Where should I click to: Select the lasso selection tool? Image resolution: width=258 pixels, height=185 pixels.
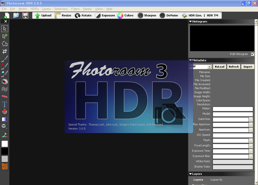(x=5, y=44)
